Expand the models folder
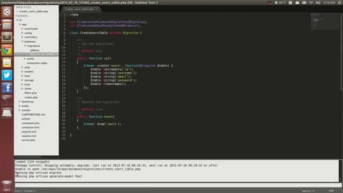This screenshot has width=343, height=193. click(x=23, y=71)
